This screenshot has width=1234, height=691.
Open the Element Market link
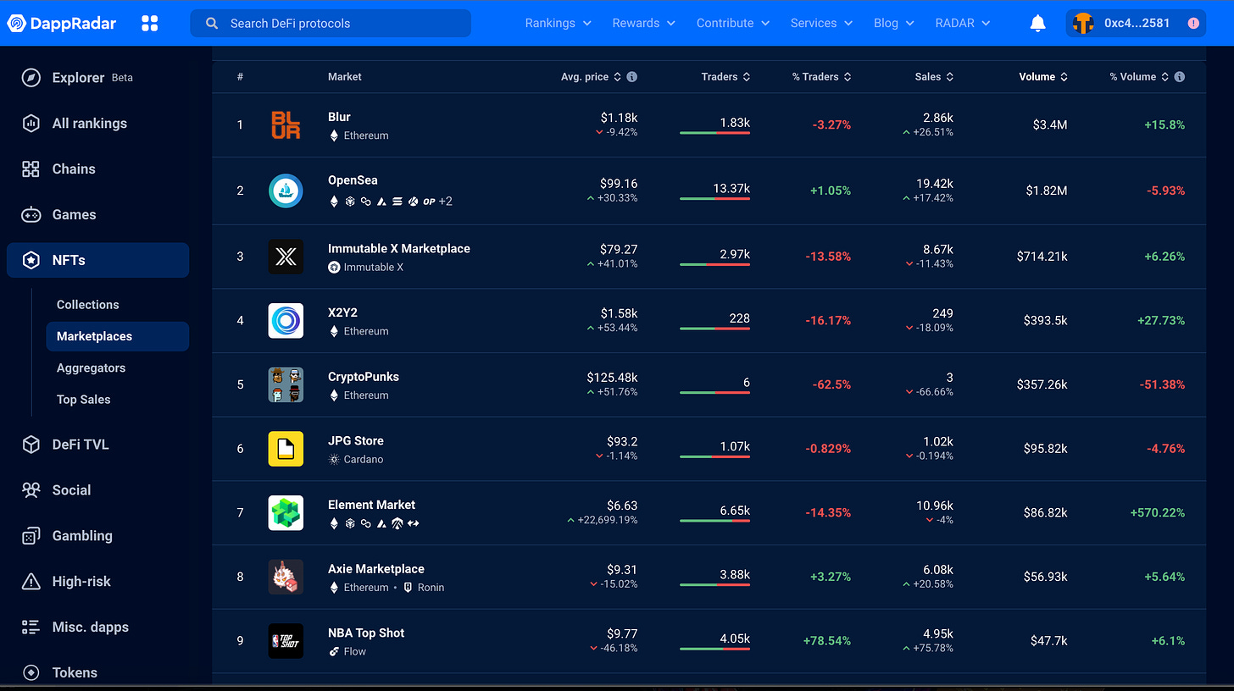pos(371,505)
